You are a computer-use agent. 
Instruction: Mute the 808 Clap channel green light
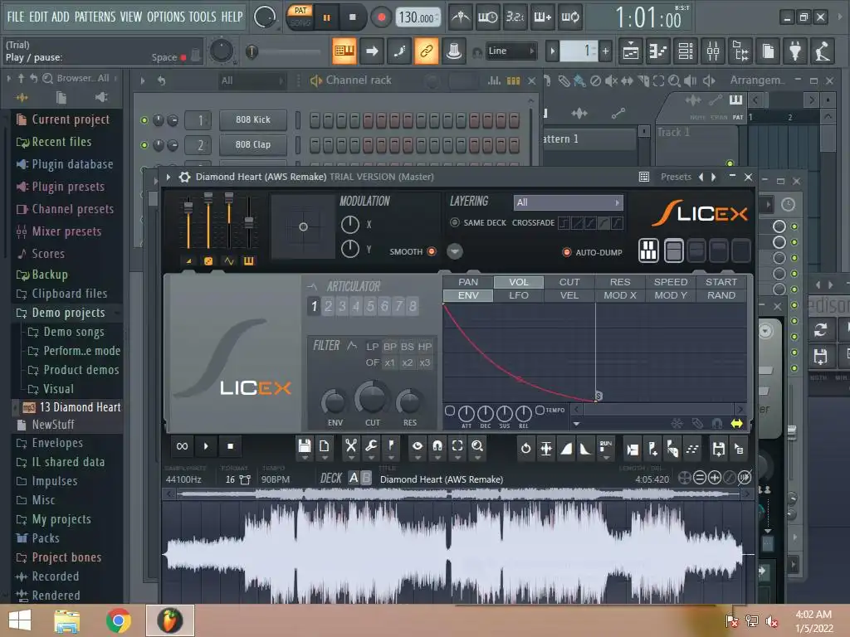pyautogui.click(x=144, y=144)
